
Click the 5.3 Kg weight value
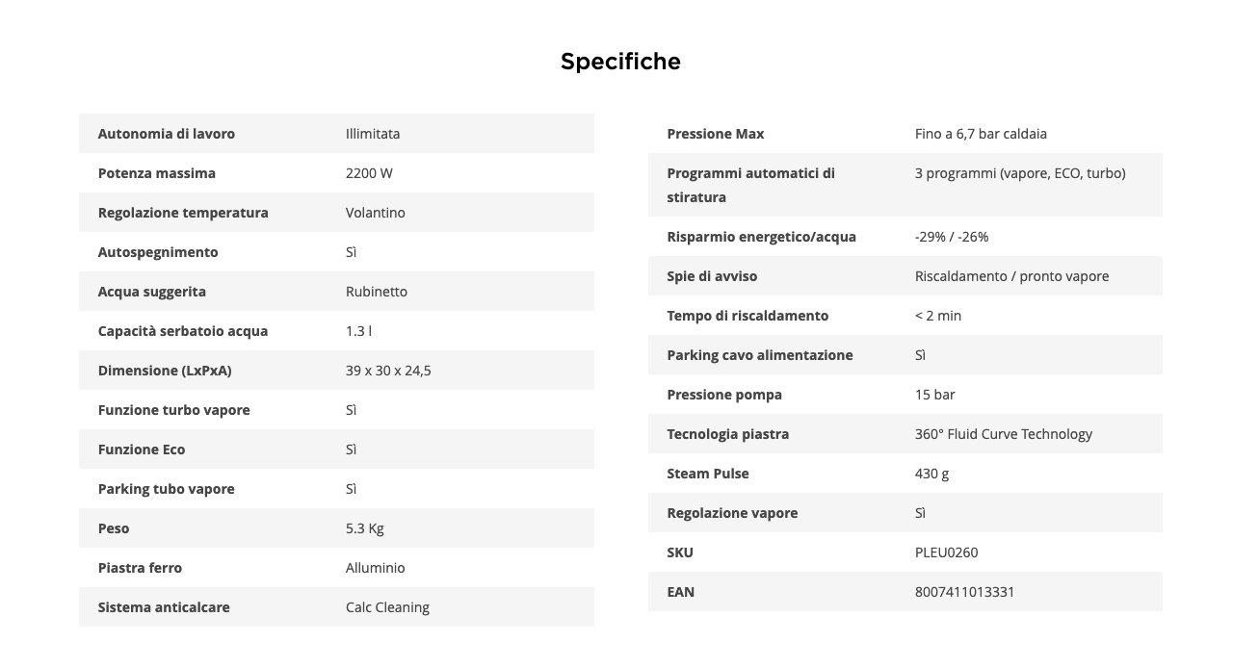[365, 528]
